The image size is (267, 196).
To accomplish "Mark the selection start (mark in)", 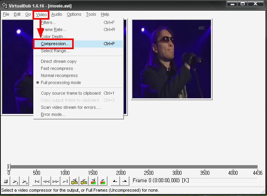I will point(115,181).
